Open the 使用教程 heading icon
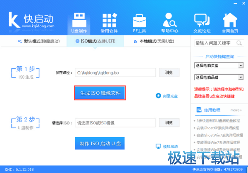The width and height of the screenshot is (248, 173). (199, 110)
